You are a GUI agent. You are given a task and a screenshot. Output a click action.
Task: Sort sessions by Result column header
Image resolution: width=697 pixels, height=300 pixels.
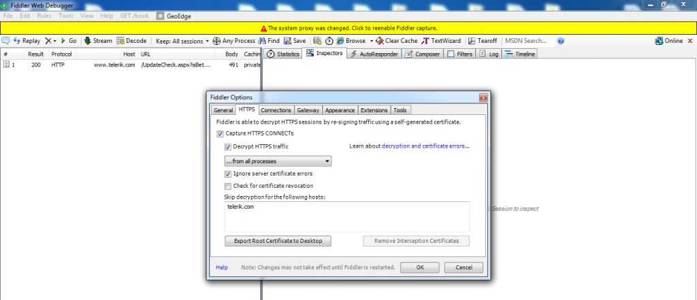[35, 54]
